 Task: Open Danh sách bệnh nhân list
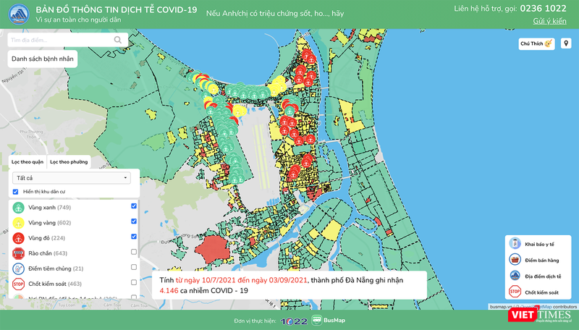[41, 58]
